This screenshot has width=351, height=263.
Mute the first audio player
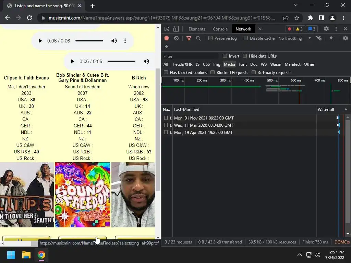tap(114, 41)
